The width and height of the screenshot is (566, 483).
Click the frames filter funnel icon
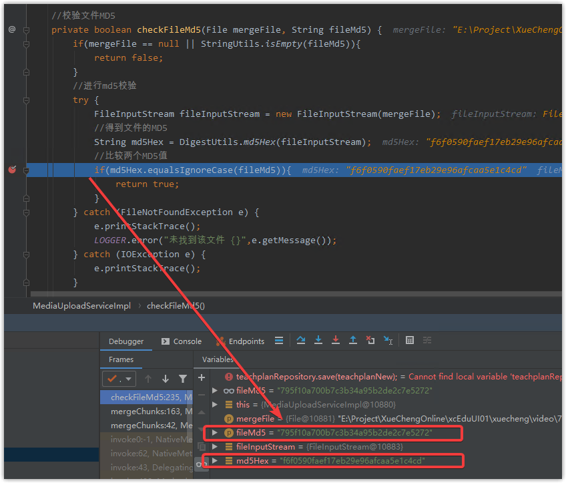pyautogui.click(x=183, y=379)
